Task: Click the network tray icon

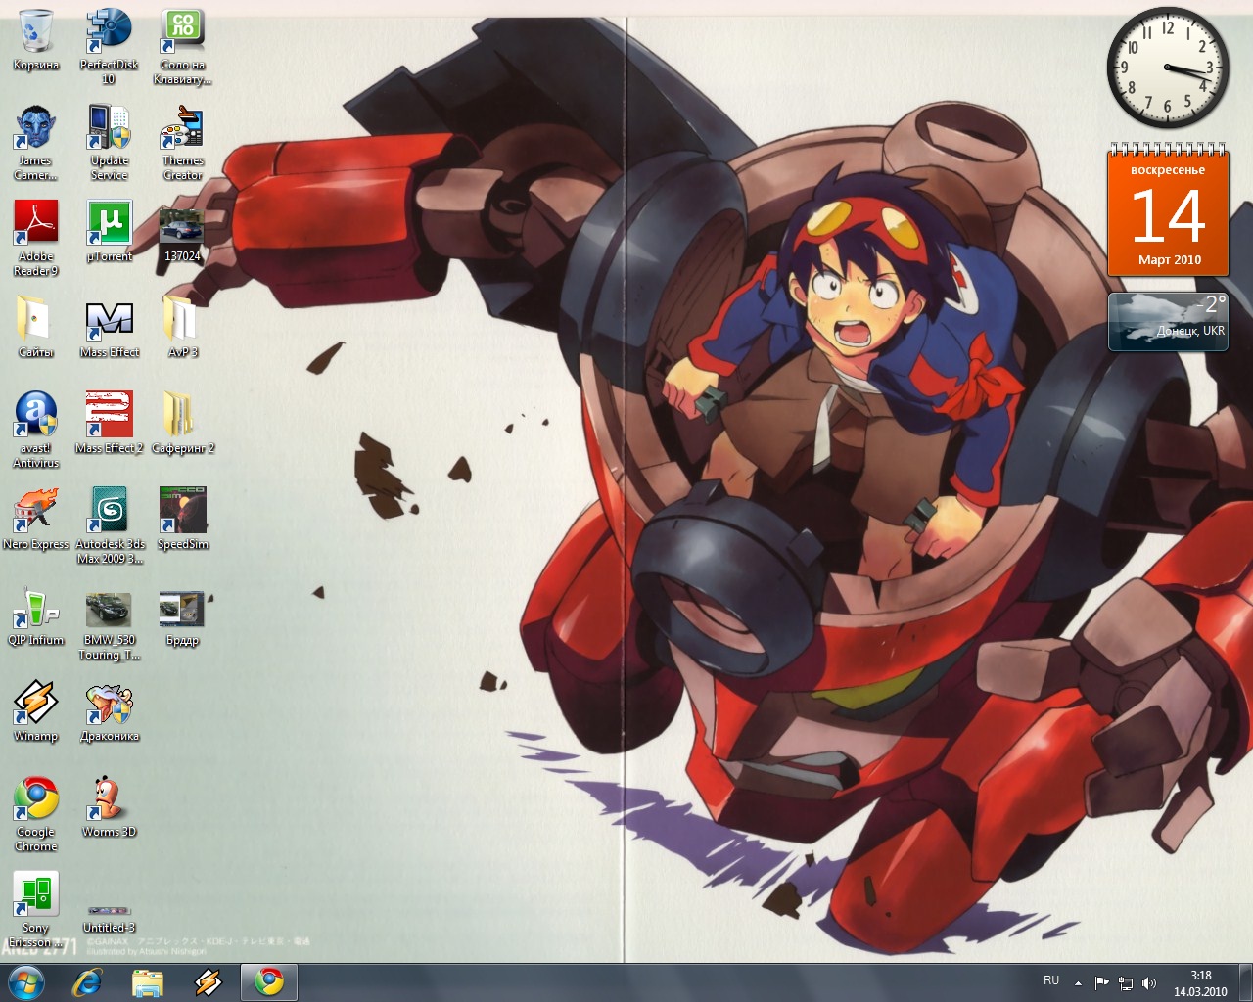Action: (1126, 982)
